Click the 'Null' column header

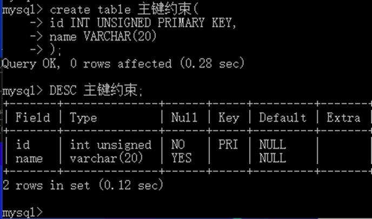coord(184,117)
